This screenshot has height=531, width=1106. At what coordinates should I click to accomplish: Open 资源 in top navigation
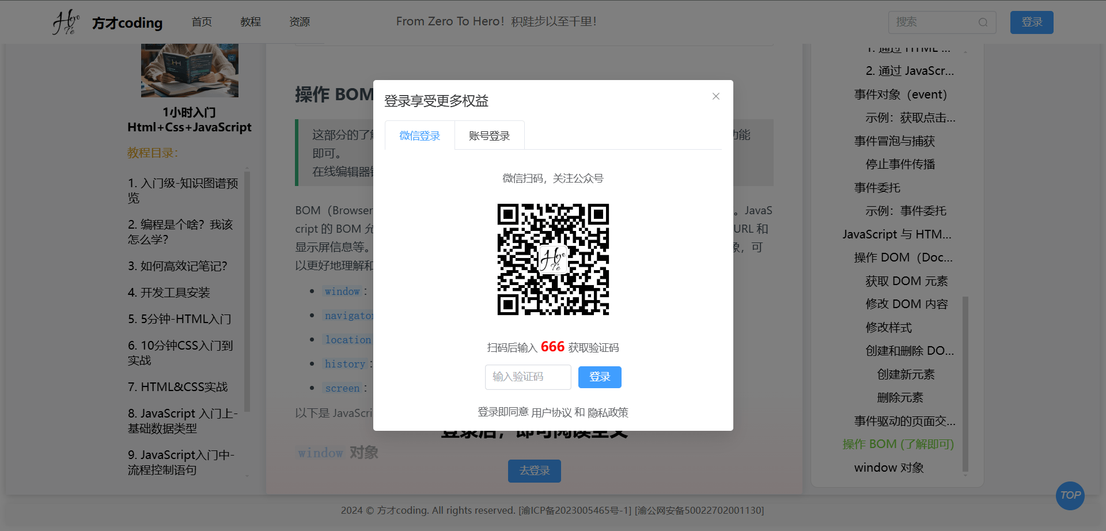click(x=300, y=22)
